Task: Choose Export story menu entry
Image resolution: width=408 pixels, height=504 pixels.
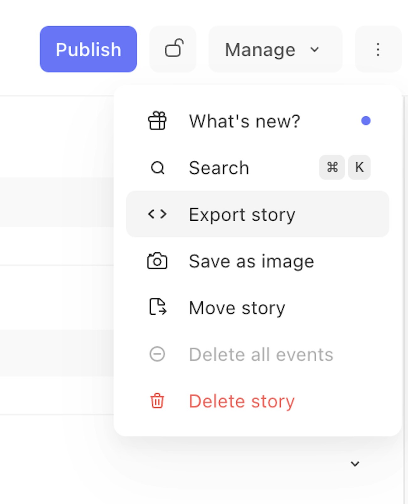Action: 242,215
